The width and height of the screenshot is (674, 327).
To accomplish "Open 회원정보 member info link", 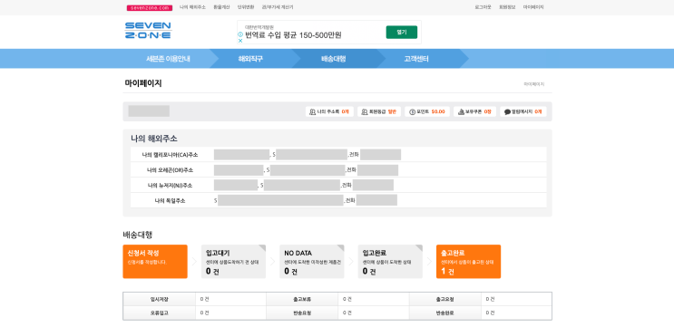I will (507, 7).
